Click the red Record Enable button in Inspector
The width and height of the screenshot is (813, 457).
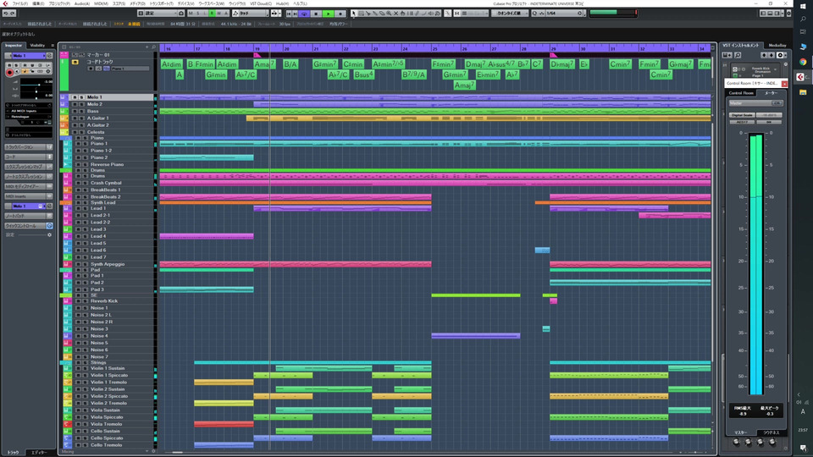point(9,72)
